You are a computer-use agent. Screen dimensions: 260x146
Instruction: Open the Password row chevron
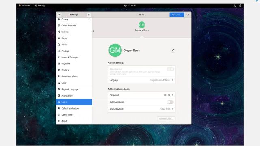[173, 95]
